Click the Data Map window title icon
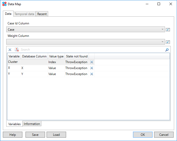This screenshot has width=177, height=141. coord(4,4)
